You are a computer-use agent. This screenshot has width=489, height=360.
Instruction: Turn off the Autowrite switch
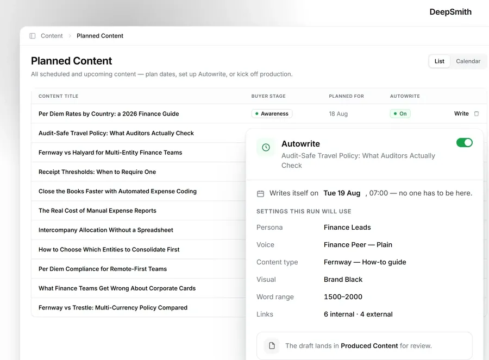click(x=464, y=143)
